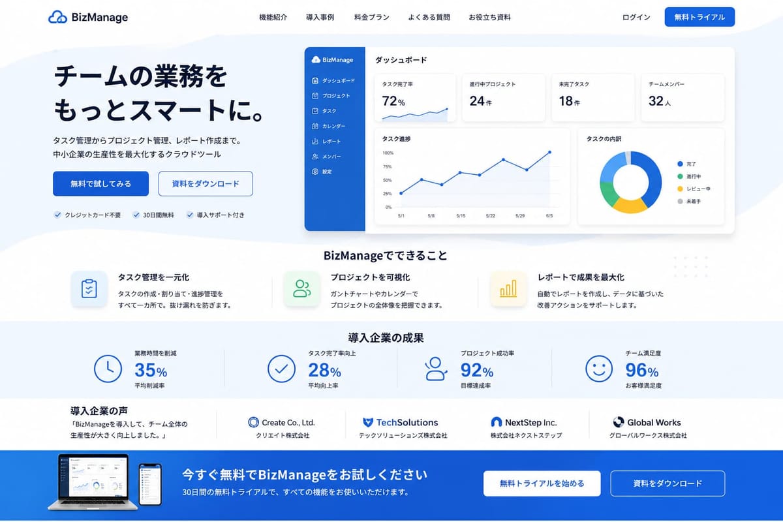Click the グローバルワークス株式会社 caption

tap(648, 435)
